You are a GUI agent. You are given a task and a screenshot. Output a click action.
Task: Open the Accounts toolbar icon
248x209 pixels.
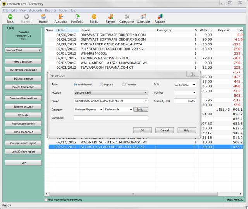click(x=61, y=17)
